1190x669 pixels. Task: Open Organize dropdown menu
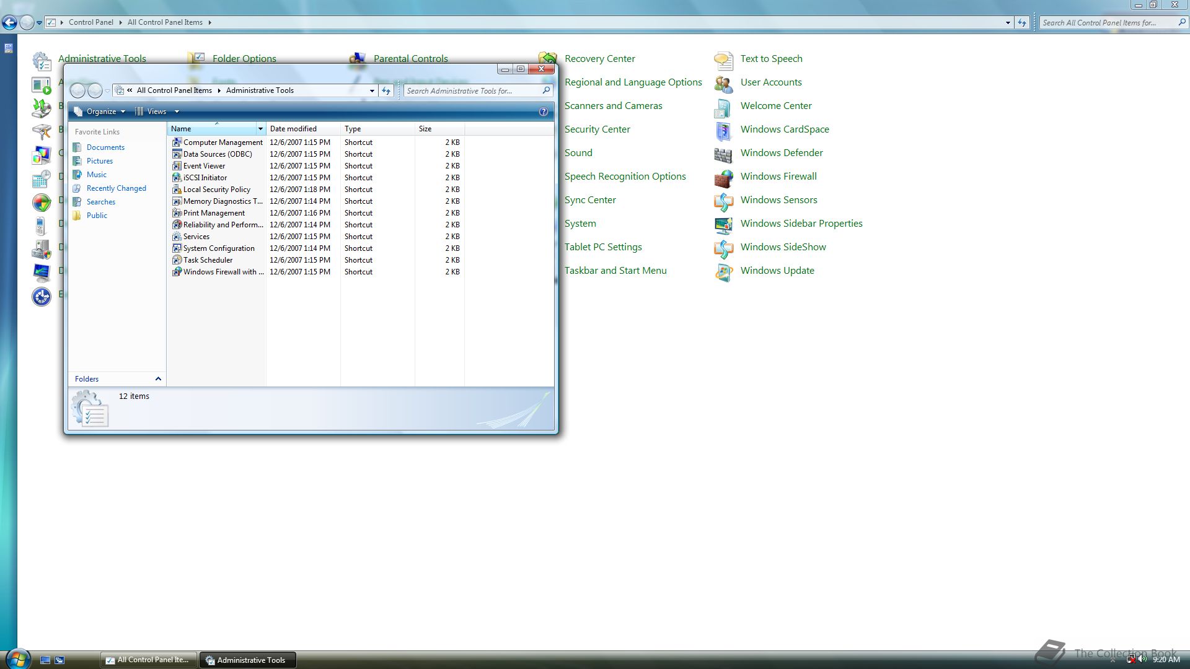(x=100, y=111)
